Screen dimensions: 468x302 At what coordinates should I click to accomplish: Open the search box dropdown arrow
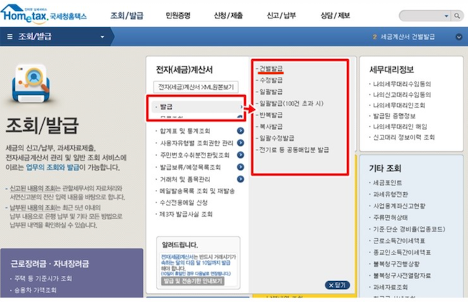tap(447, 16)
